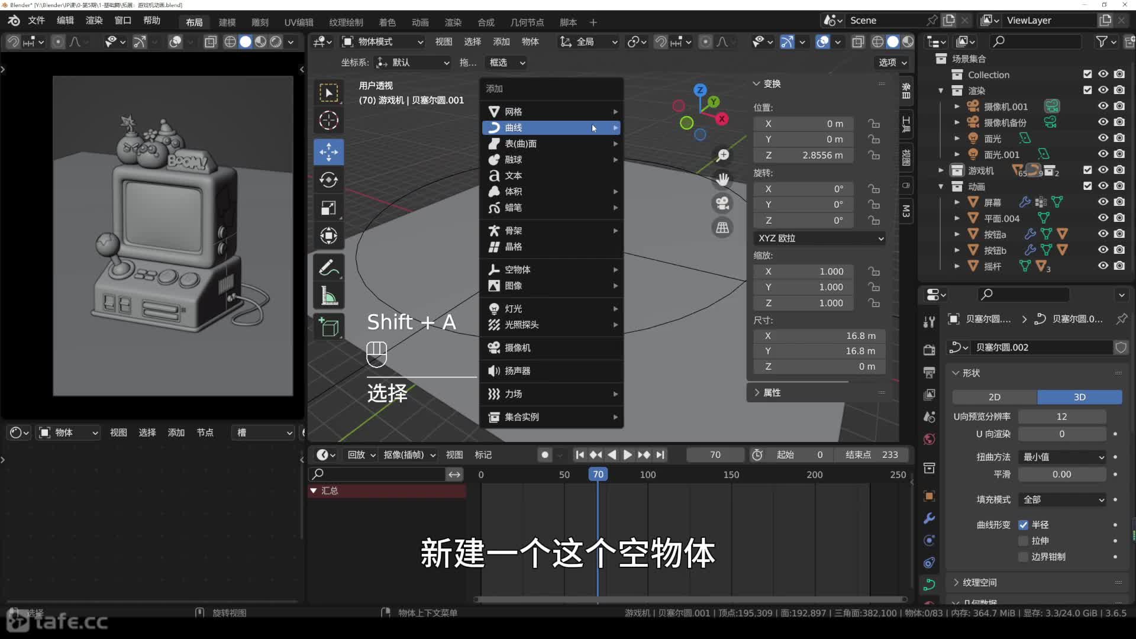
Task: Open the 网格 submenu in Add menu
Action: pyautogui.click(x=551, y=111)
